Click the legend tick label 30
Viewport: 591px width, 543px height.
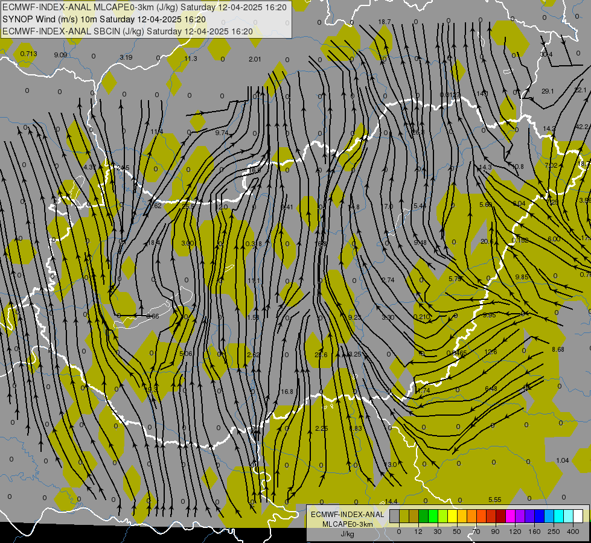pos(437,532)
